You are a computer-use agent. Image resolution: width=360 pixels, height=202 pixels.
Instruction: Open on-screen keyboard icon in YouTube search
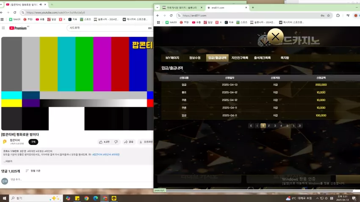150,28
